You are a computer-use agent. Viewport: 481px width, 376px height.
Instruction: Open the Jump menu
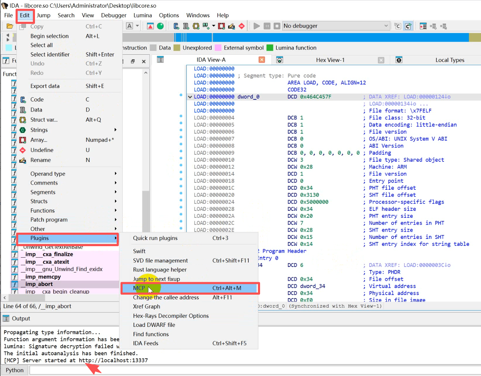pyautogui.click(x=44, y=15)
